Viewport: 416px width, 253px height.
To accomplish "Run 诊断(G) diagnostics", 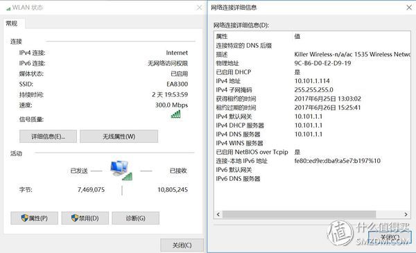I will (136, 218).
